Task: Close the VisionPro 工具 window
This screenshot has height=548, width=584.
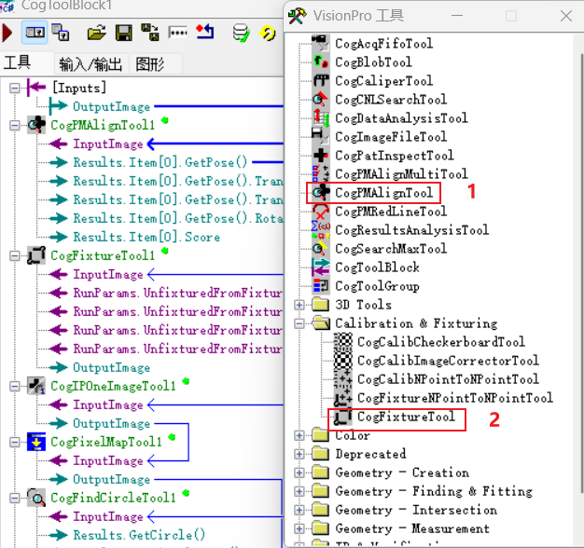Action: [566, 16]
